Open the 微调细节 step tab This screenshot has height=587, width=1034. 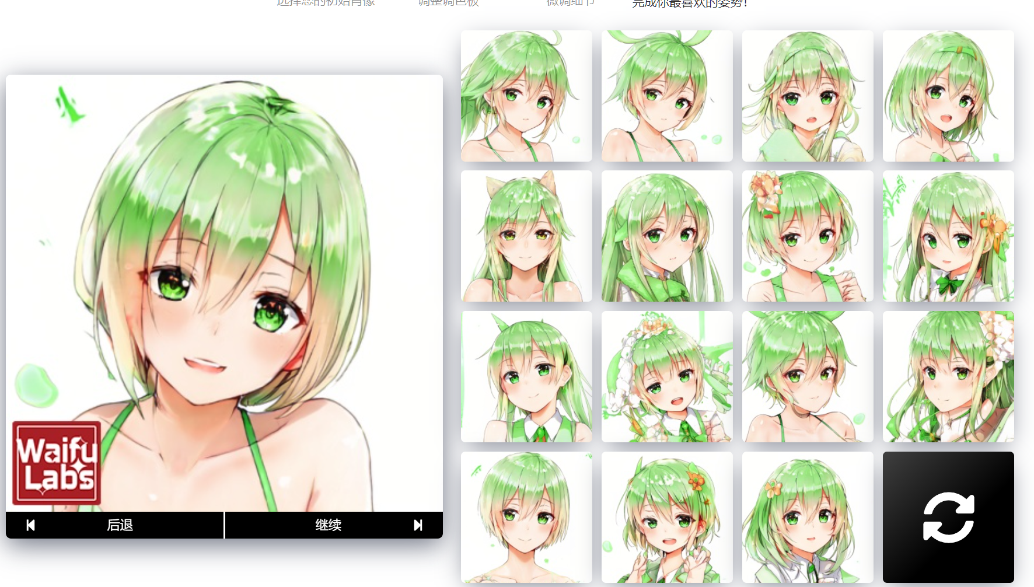(x=570, y=3)
